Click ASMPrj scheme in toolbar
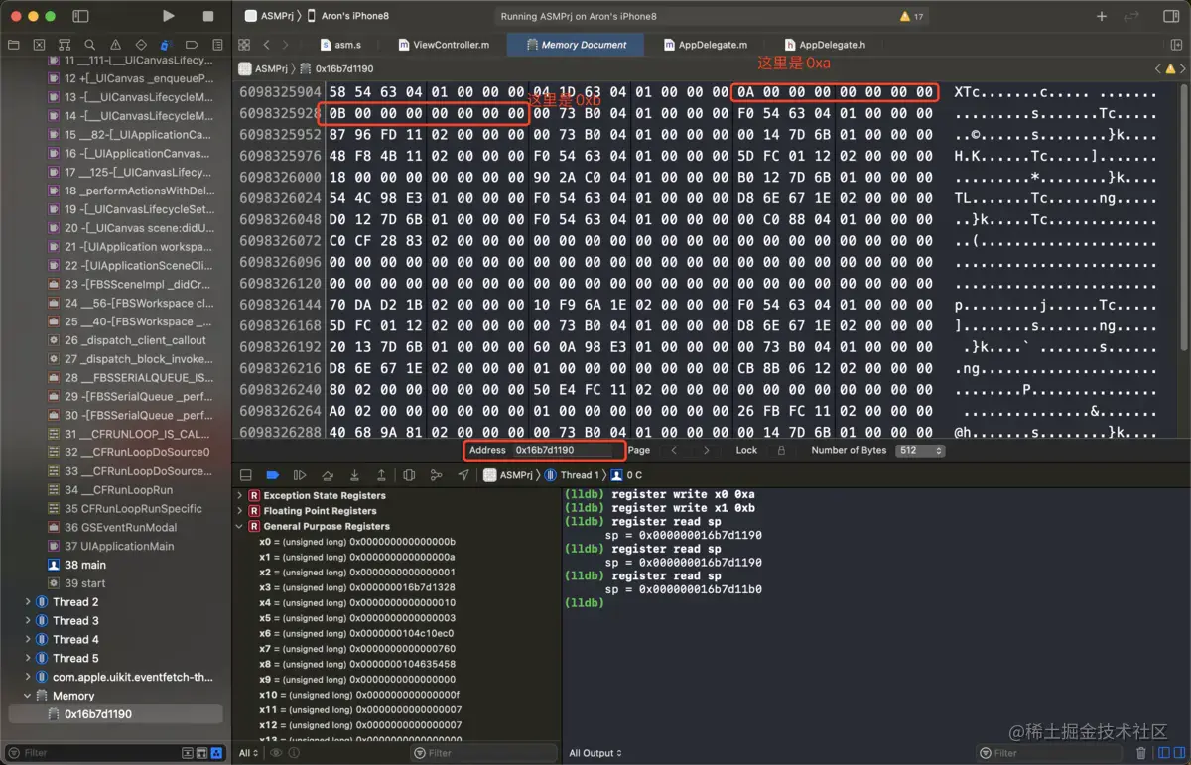The height and width of the screenshot is (765, 1191). (x=267, y=16)
